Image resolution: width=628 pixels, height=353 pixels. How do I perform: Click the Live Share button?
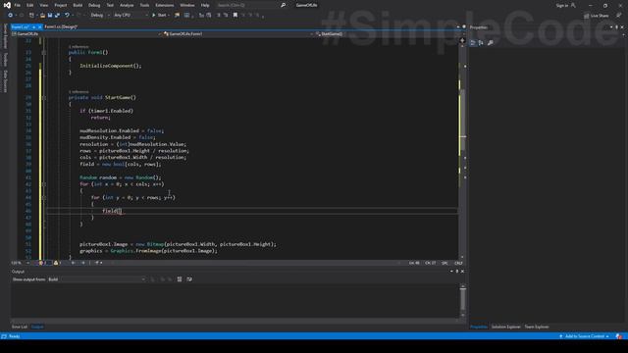coord(596,16)
